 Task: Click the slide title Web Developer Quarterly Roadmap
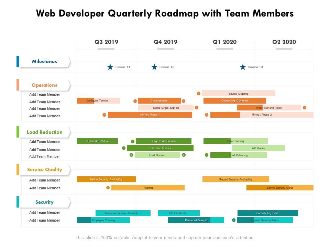coord(165,13)
